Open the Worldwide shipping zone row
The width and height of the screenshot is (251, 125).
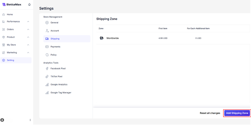pos(173,38)
